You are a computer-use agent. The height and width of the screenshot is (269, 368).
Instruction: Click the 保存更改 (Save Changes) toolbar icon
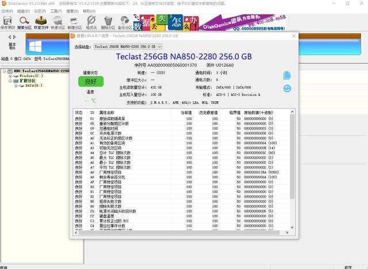(x=7, y=22)
